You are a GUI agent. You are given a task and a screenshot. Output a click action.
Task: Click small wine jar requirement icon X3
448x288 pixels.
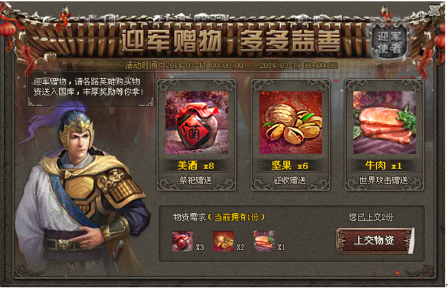(x=182, y=241)
